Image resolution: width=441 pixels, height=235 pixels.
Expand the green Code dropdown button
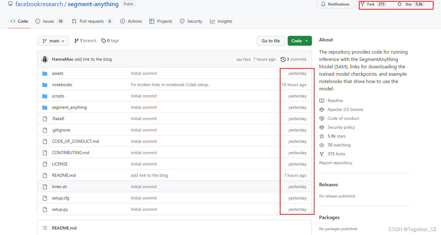(300, 41)
